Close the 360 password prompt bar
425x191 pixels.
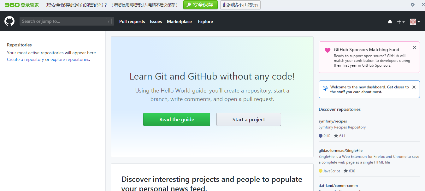coord(423,5)
